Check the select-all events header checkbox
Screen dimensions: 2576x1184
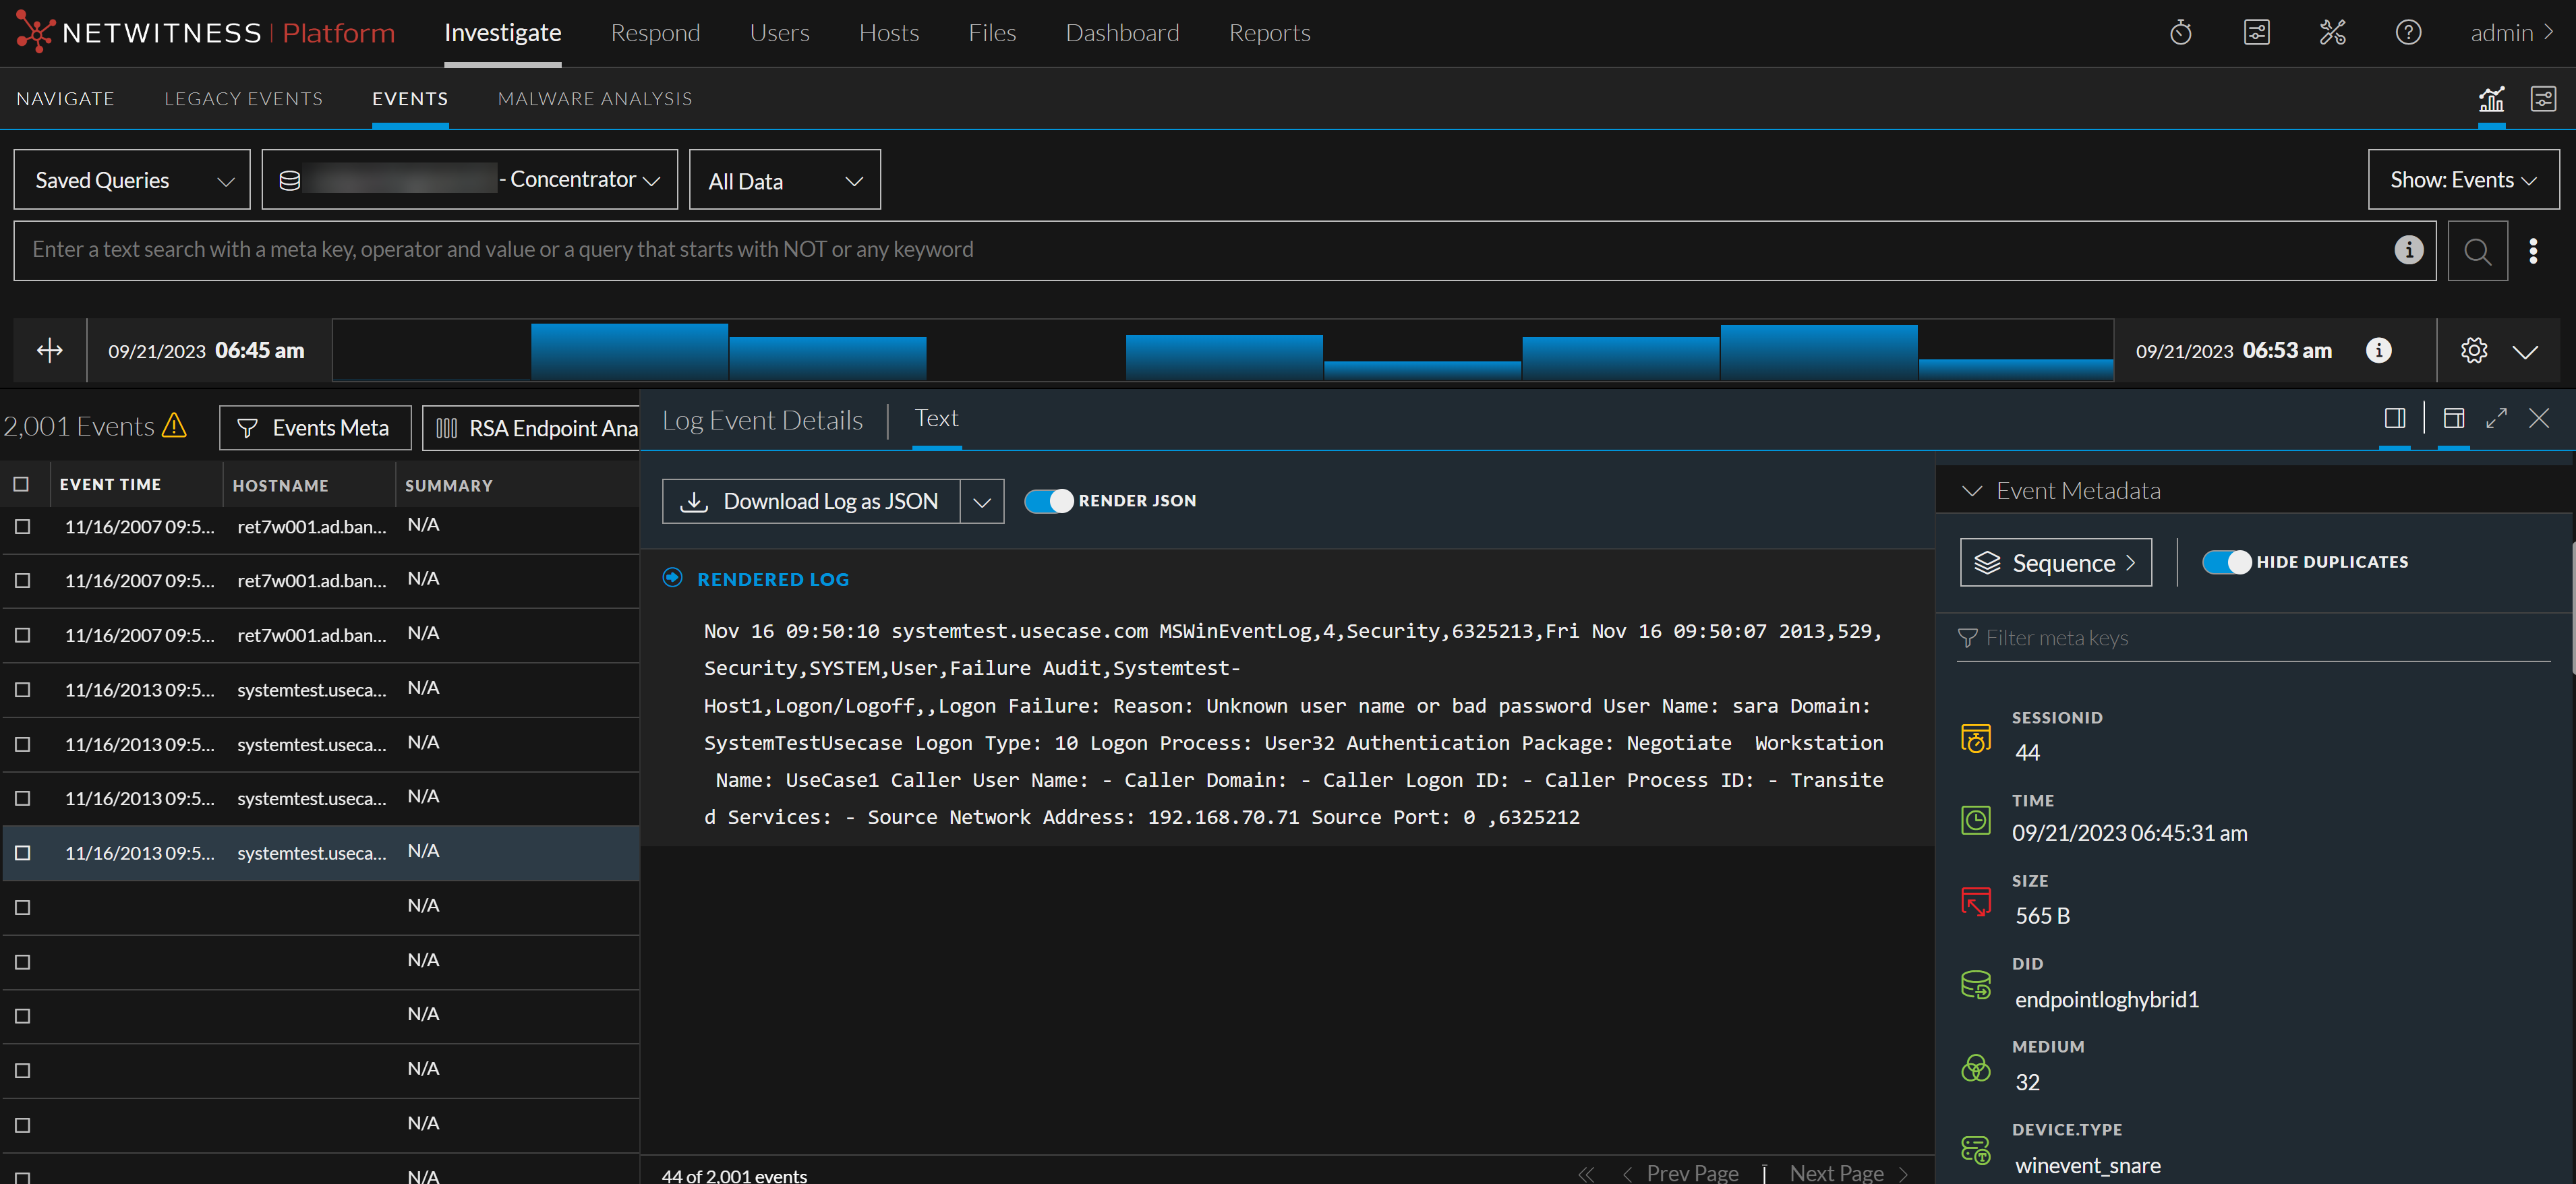click(21, 485)
